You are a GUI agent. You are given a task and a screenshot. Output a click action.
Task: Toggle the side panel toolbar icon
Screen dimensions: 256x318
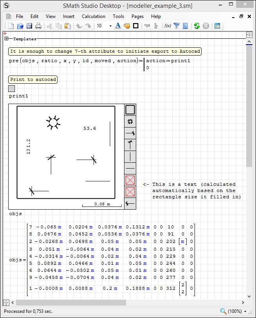[x=217, y=26]
